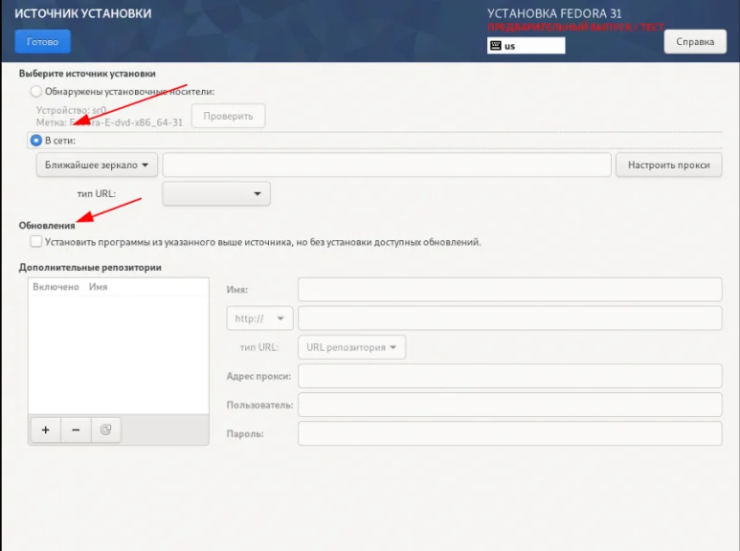Click the Дополнительные репозитории heading
Image resolution: width=740 pixels, height=551 pixels.
pos(90,268)
